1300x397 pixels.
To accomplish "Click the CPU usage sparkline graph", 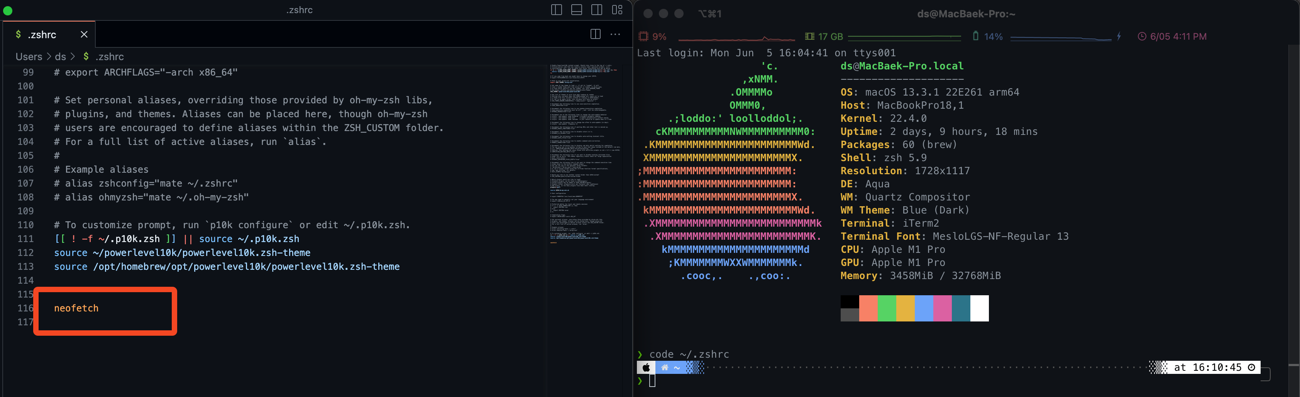I will 737,38.
